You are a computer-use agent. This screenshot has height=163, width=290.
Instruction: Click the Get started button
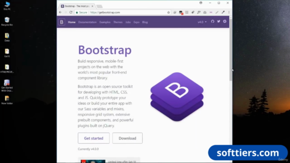[94, 138]
